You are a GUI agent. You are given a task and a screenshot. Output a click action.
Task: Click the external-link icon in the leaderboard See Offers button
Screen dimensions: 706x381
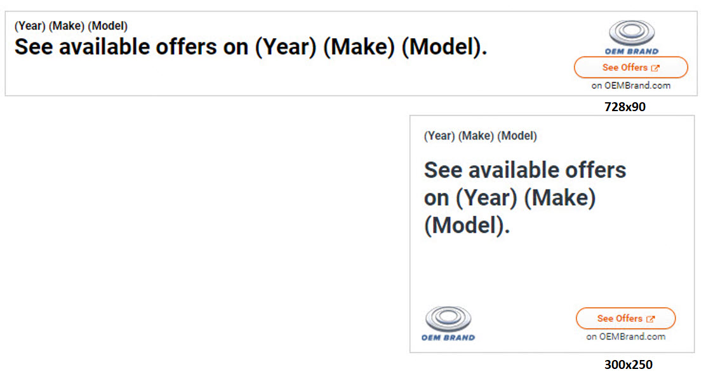click(x=656, y=68)
